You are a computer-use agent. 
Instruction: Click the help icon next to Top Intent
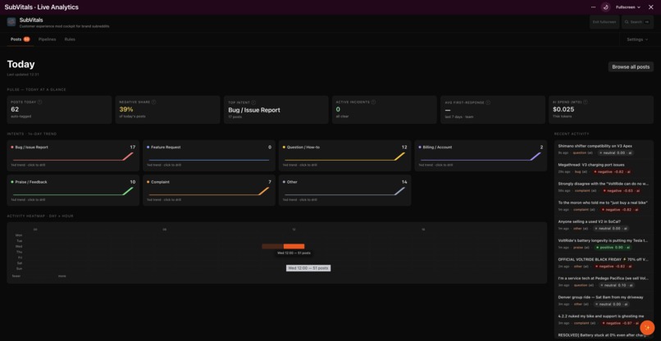[x=253, y=102]
